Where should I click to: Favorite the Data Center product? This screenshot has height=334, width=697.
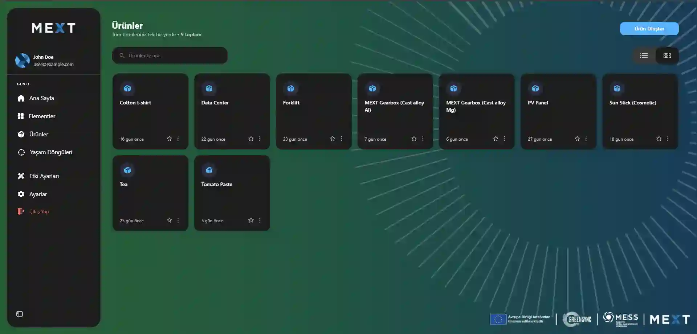[x=251, y=139]
